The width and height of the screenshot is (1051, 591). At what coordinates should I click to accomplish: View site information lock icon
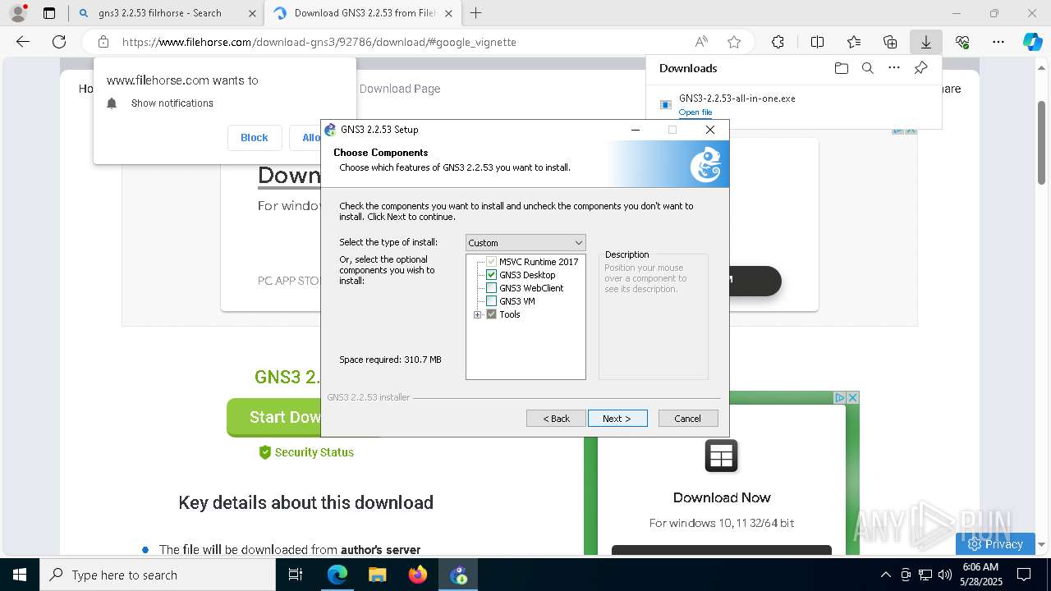pyautogui.click(x=103, y=42)
